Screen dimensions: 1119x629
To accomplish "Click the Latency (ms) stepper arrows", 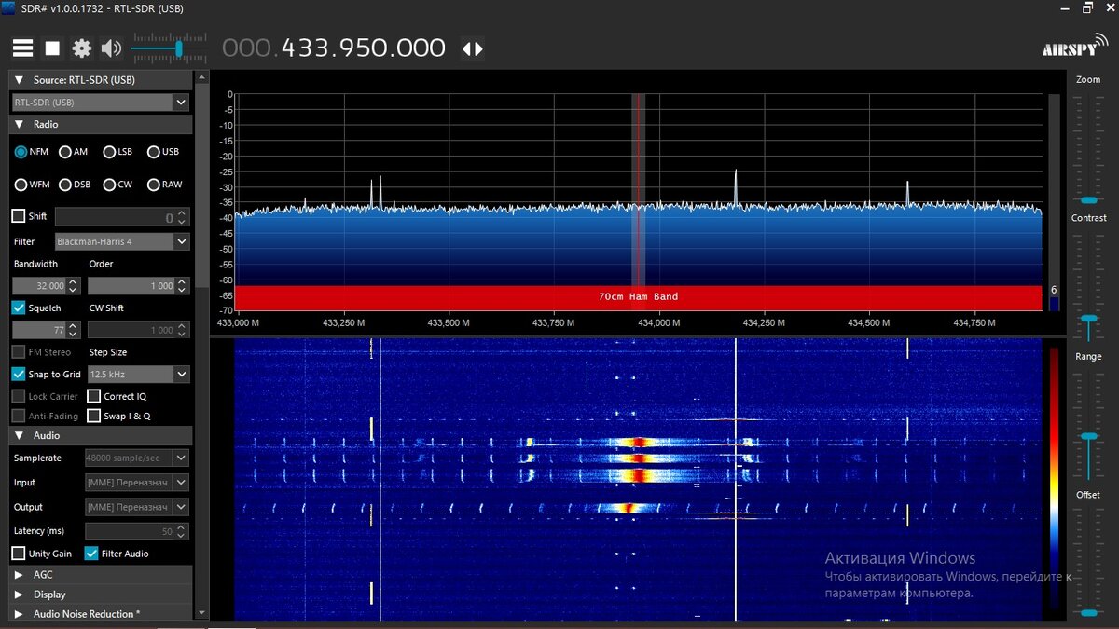I will pyautogui.click(x=183, y=531).
